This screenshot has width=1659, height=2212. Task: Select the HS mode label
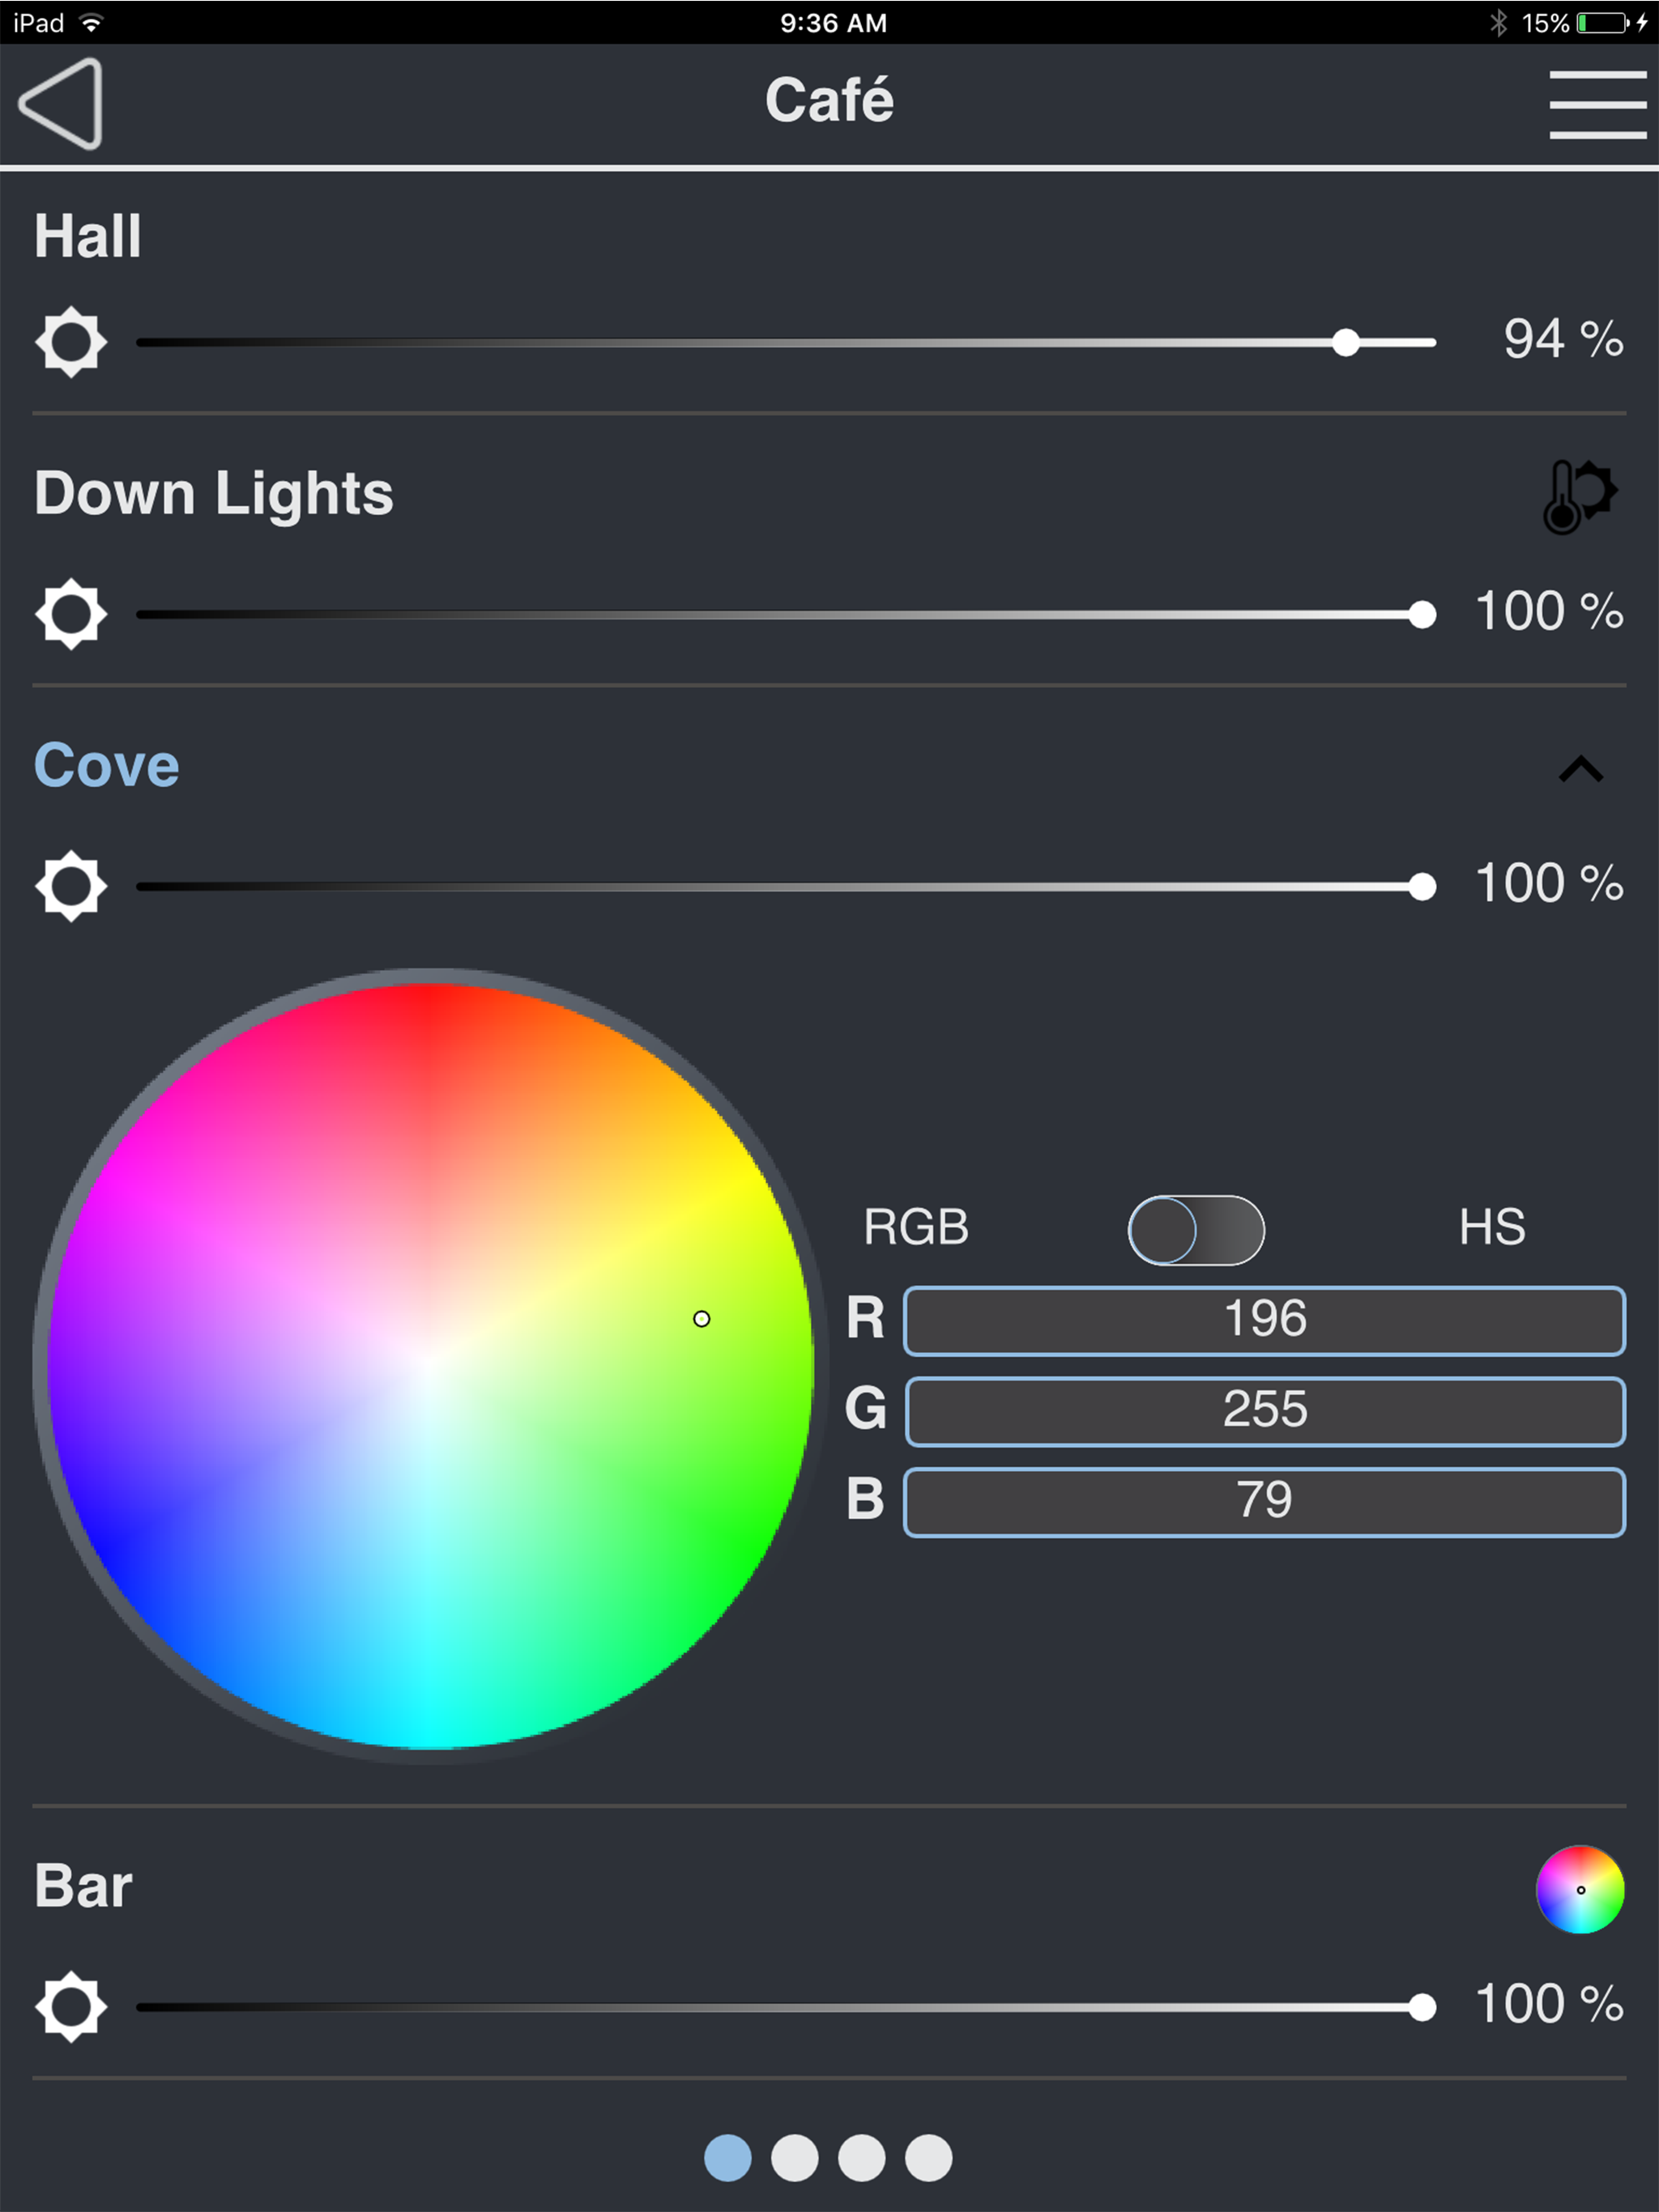(1492, 1227)
